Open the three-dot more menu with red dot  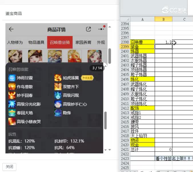(x=102, y=29)
